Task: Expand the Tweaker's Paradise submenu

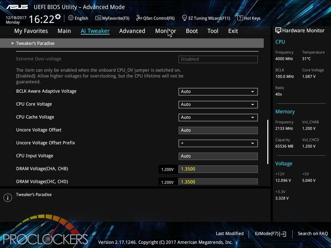Action: pos(132,43)
